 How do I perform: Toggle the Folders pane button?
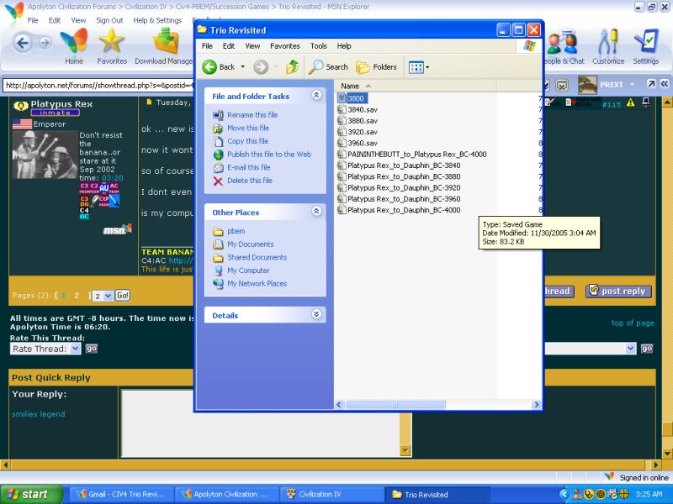[377, 67]
